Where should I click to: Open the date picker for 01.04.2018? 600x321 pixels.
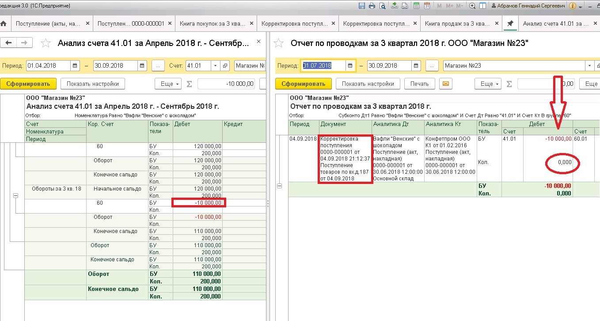click(75, 65)
